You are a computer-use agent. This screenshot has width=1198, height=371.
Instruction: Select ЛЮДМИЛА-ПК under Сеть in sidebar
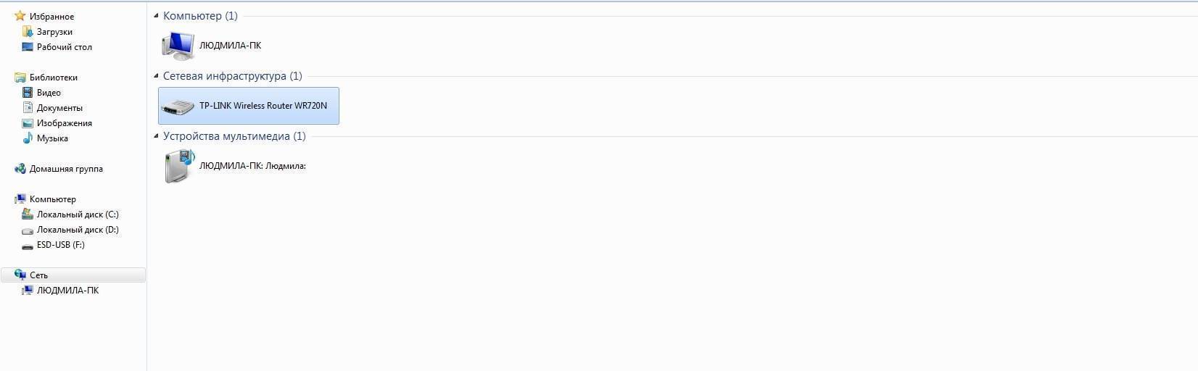tap(67, 291)
